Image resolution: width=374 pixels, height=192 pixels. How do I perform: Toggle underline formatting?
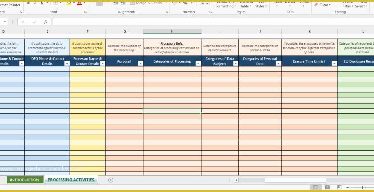[x=42, y=3]
